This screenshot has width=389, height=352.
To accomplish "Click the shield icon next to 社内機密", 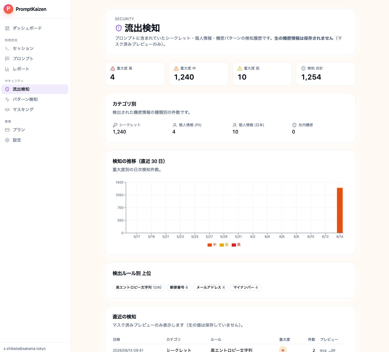I will [294, 125].
